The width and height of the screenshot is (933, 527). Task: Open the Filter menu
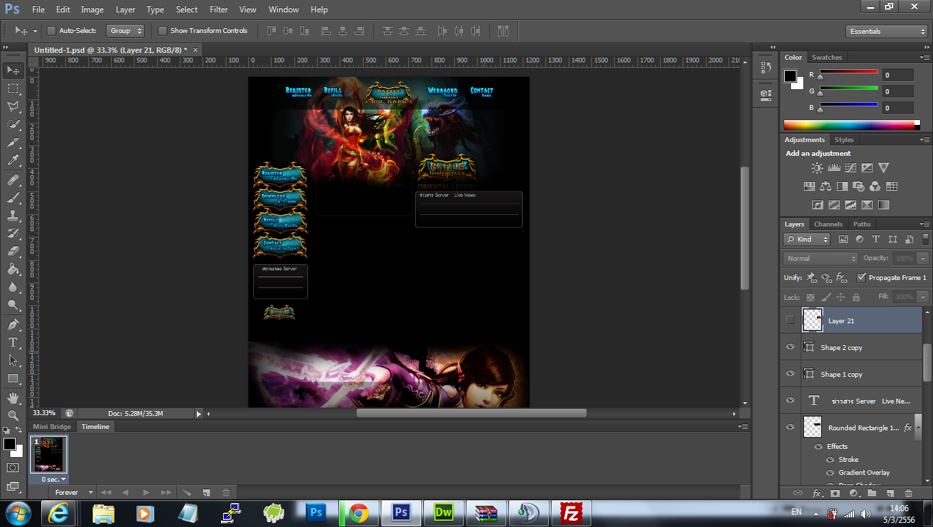[219, 10]
